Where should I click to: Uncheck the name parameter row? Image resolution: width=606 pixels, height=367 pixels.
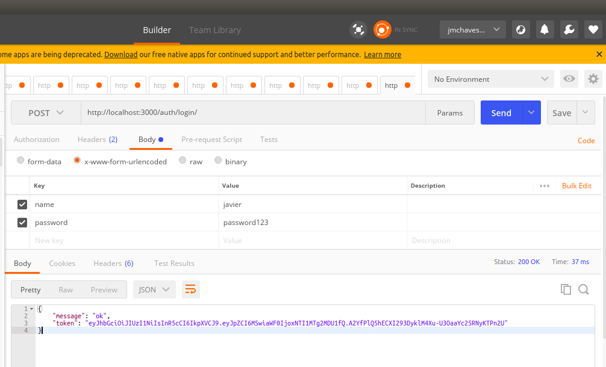(x=22, y=205)
